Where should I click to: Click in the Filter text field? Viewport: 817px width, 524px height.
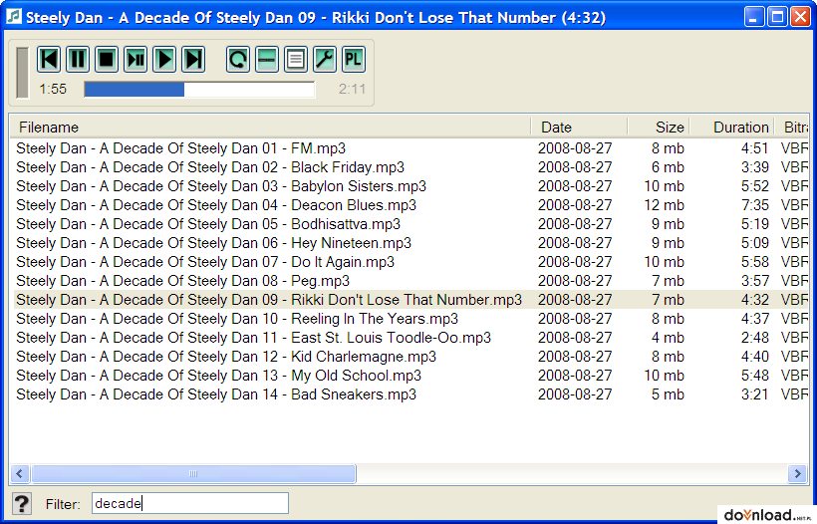point(190,504)
